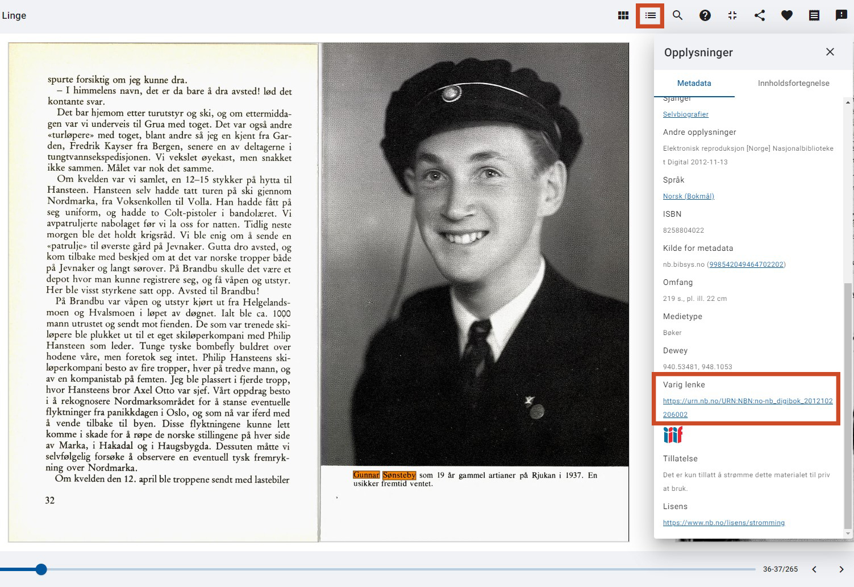Open the help question mark icon
This screenshot has height=587, width=854.
tap(705, 15)
